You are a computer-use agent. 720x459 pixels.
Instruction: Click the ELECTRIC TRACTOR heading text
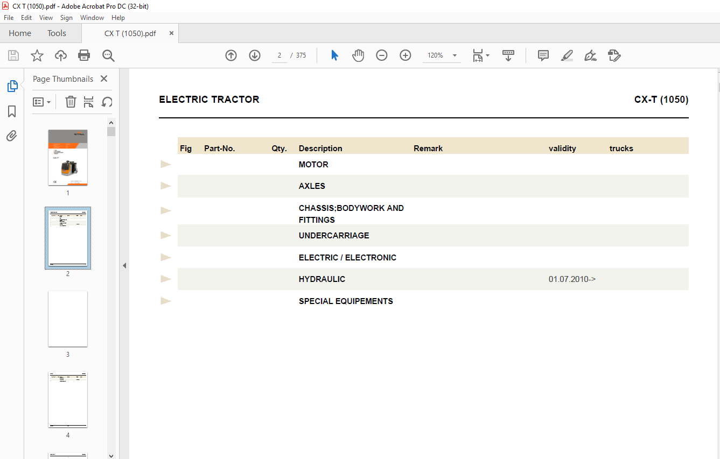[x=209, y=100]
